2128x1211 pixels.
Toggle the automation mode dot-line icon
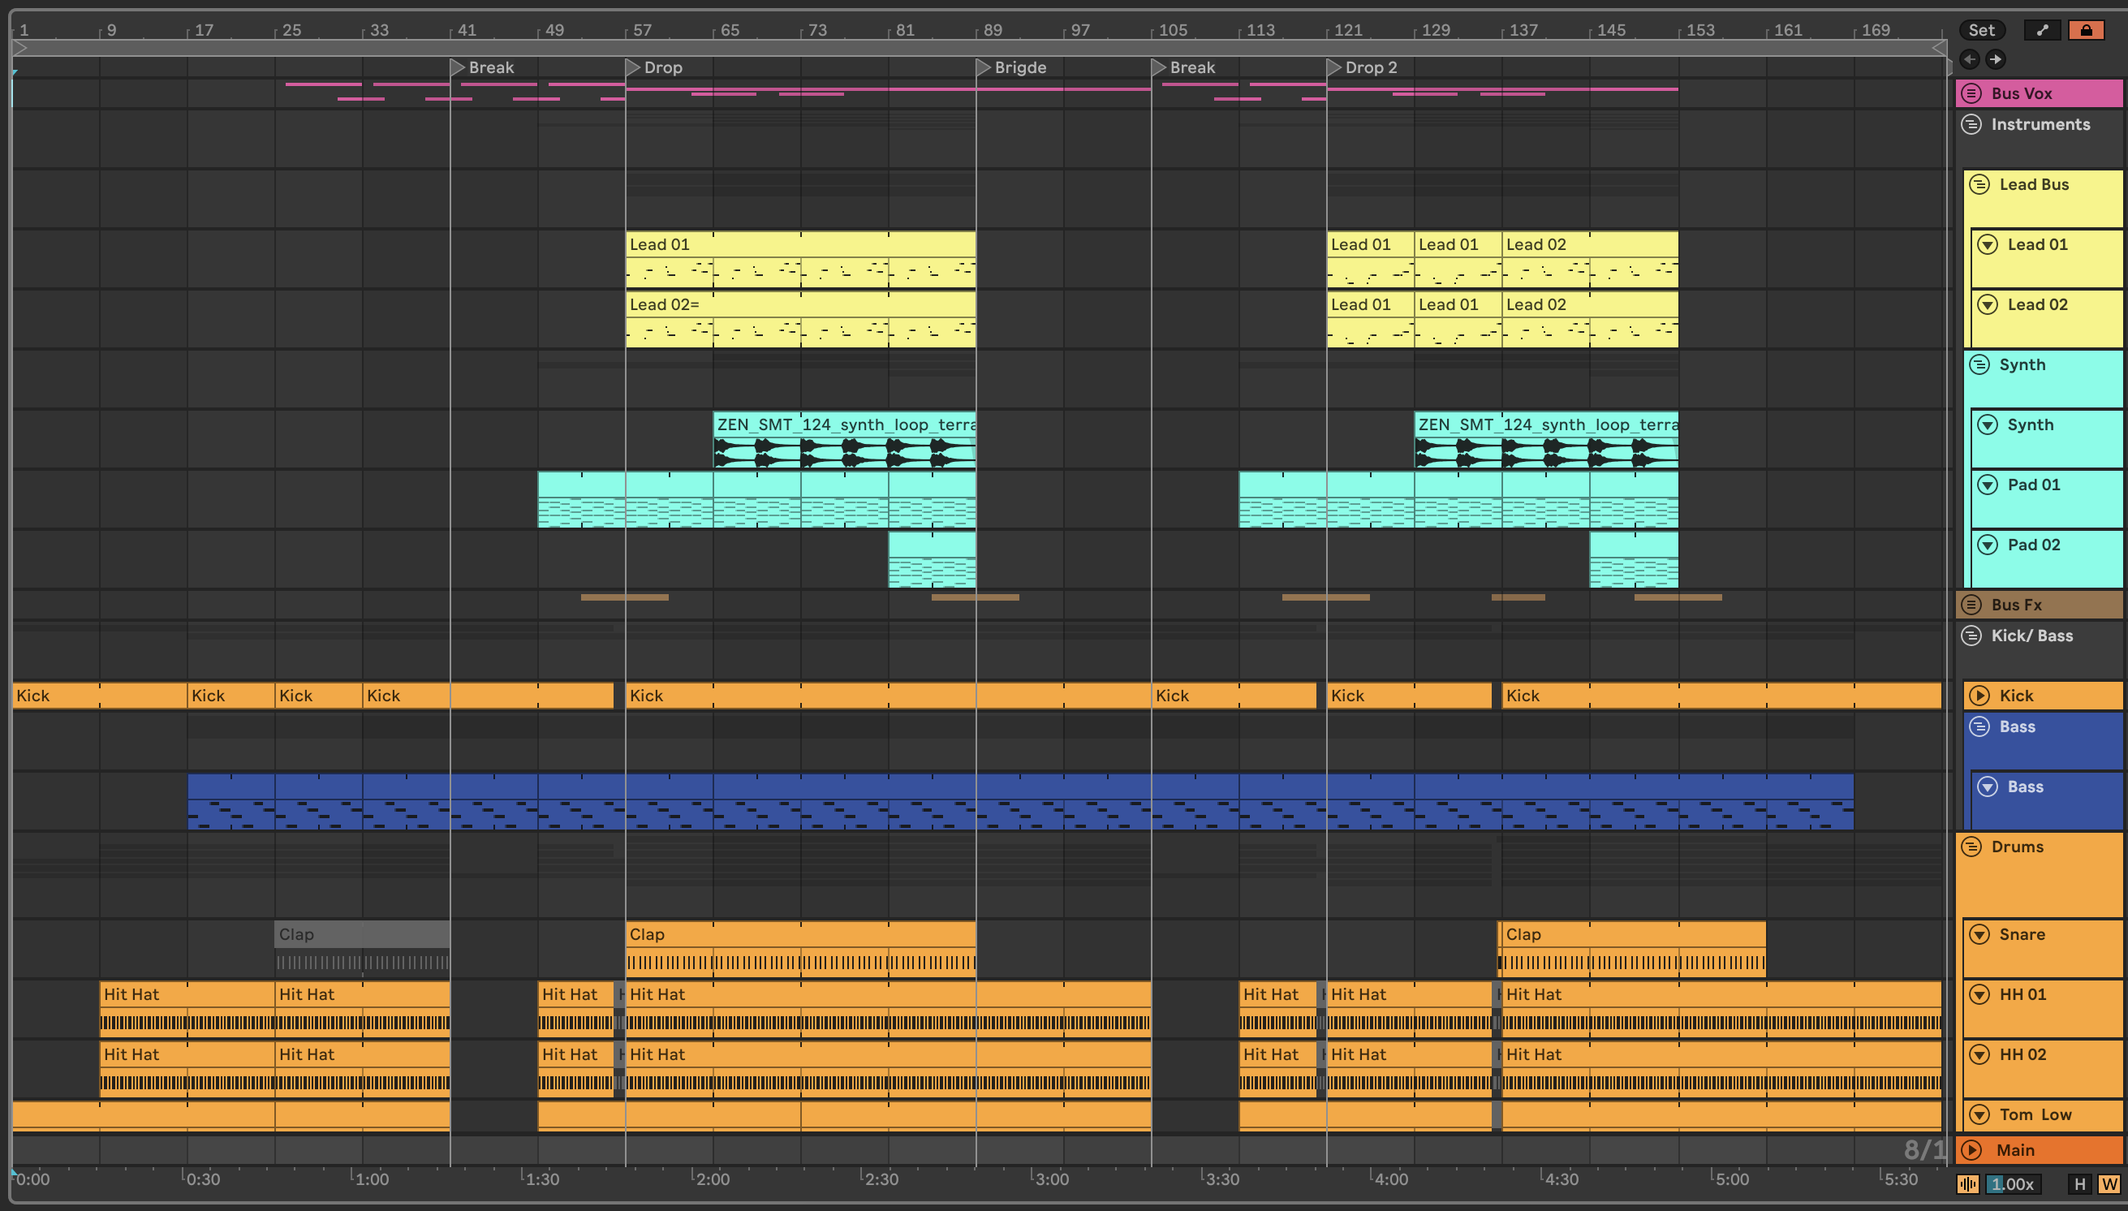(2041, 31)
